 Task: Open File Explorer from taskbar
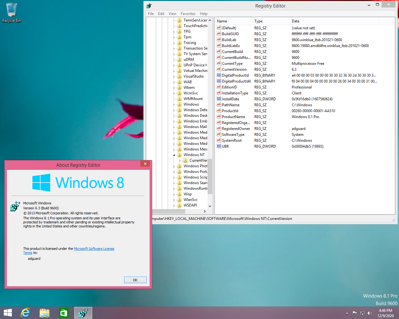point(45,313)
